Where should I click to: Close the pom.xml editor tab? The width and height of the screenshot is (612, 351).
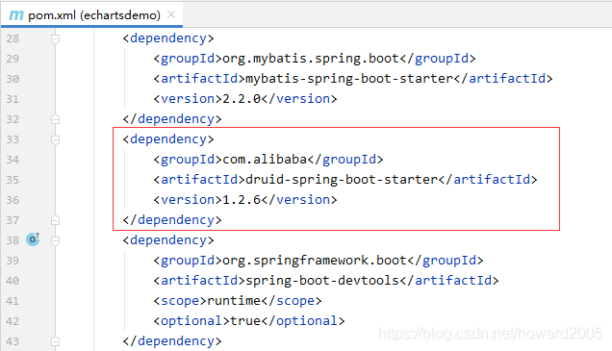coord(171,14)
